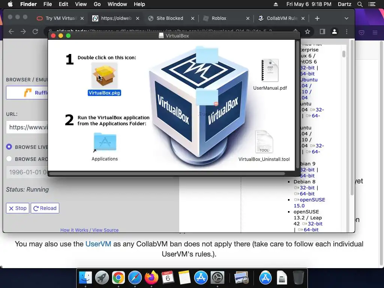This screenshot has width=384, height=288.
Task: Click the eject icon in menu bar
Action: pyautogui.click(x=276, y=4)
